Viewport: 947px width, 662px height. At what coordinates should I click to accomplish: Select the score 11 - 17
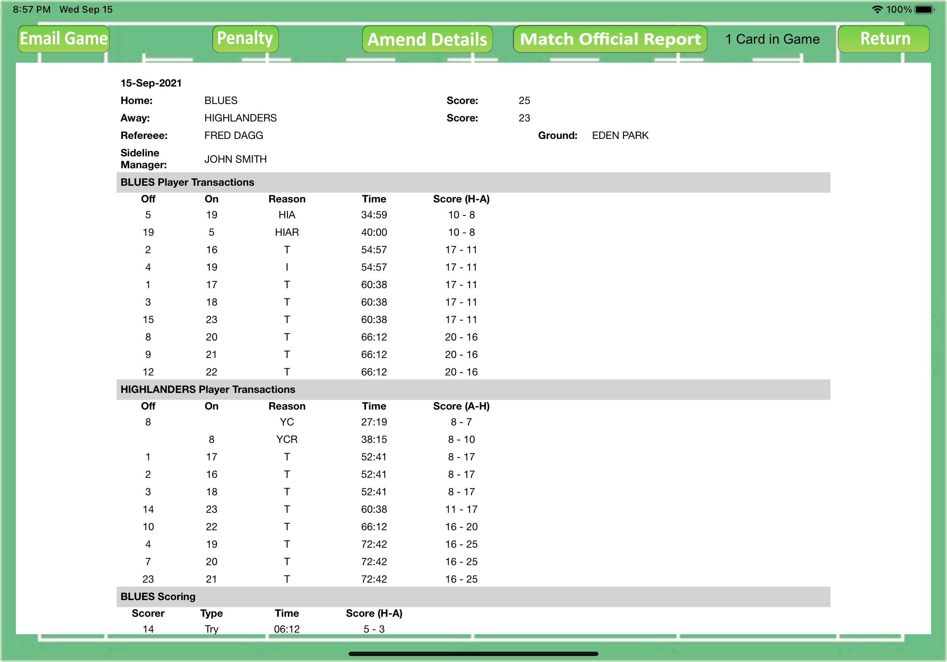(461, 509)
